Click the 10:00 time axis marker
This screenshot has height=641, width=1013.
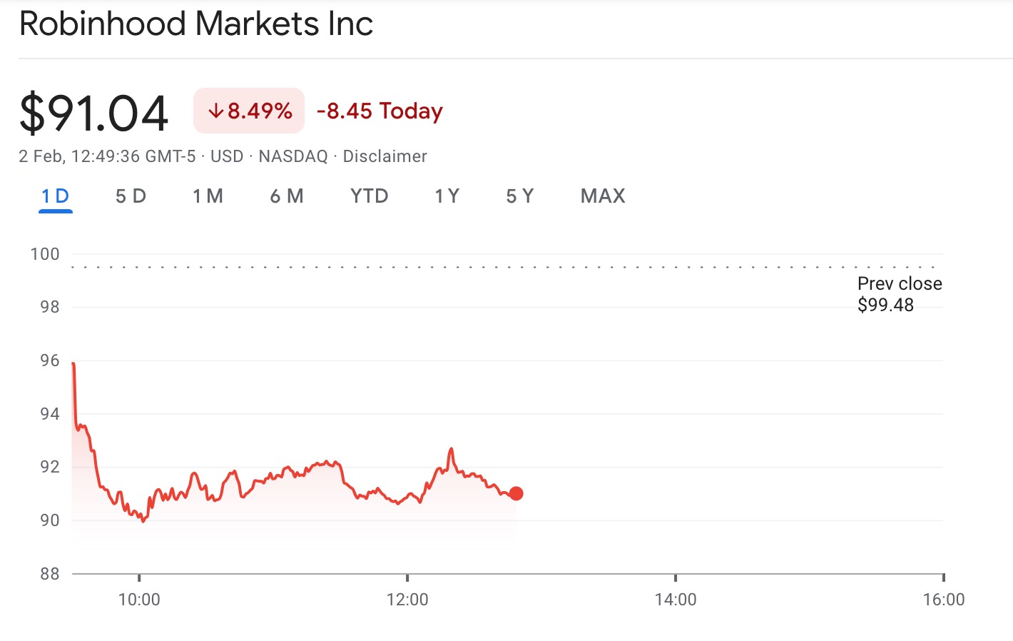point(139,599)
